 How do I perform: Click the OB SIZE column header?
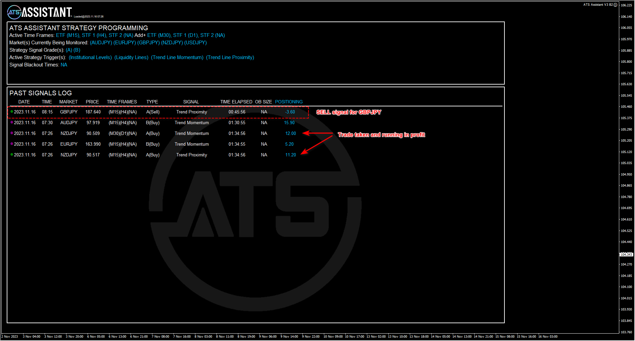[263, 102]
